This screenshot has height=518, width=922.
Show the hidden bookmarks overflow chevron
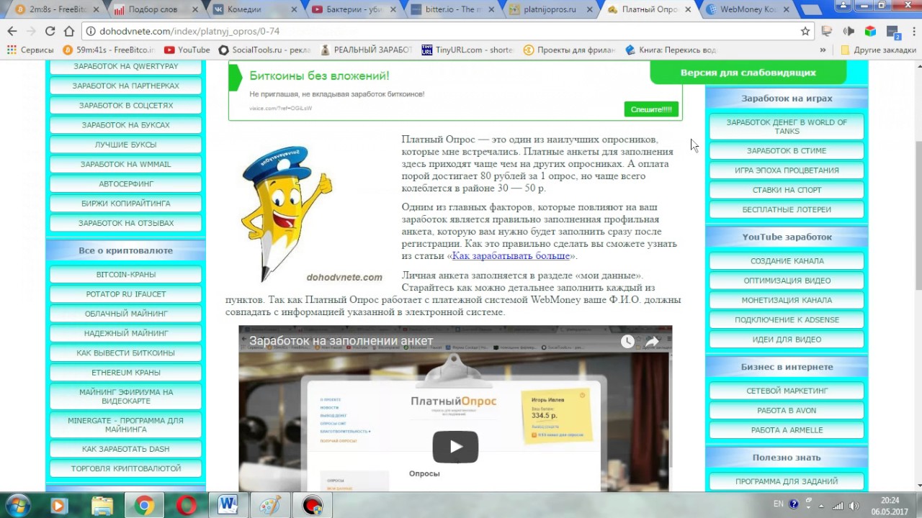pyautogui.click(x=823, y=50)
